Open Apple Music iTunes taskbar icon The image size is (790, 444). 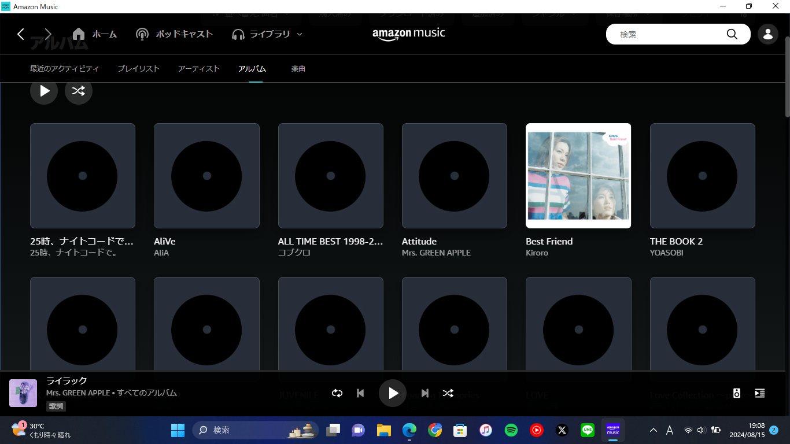click(x=486, y=430)
